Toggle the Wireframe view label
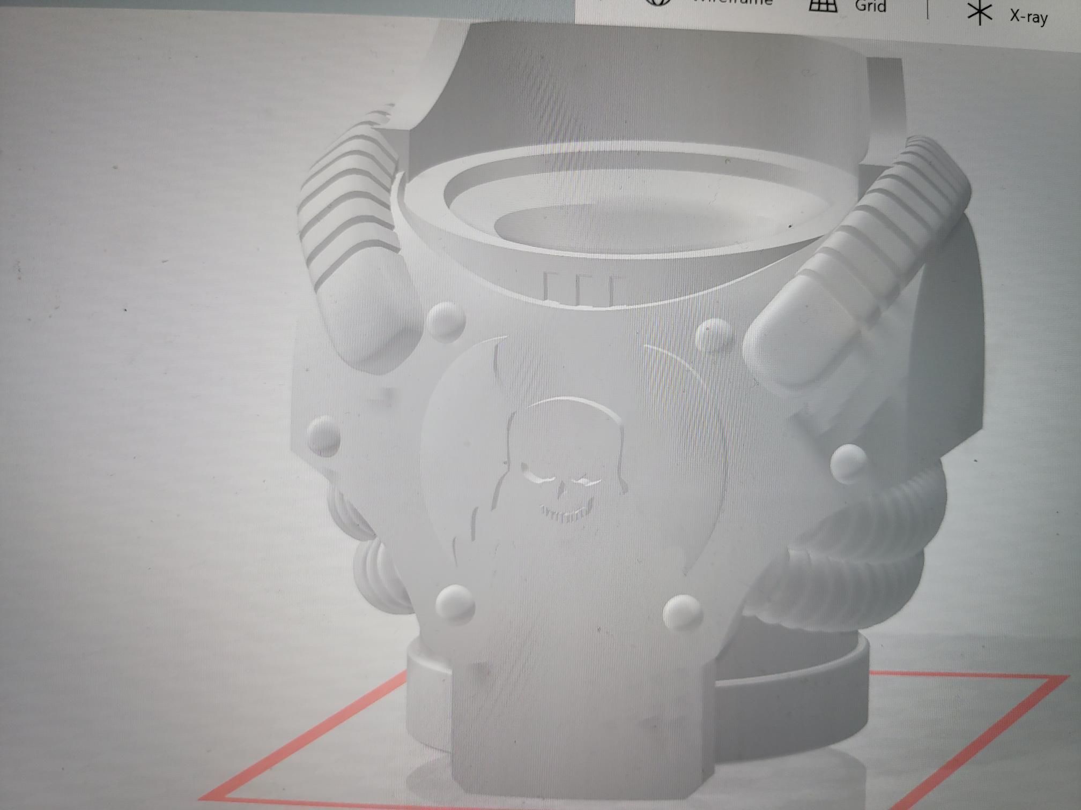The height and width of the screenshot is (810, 1081). point(734,2)
